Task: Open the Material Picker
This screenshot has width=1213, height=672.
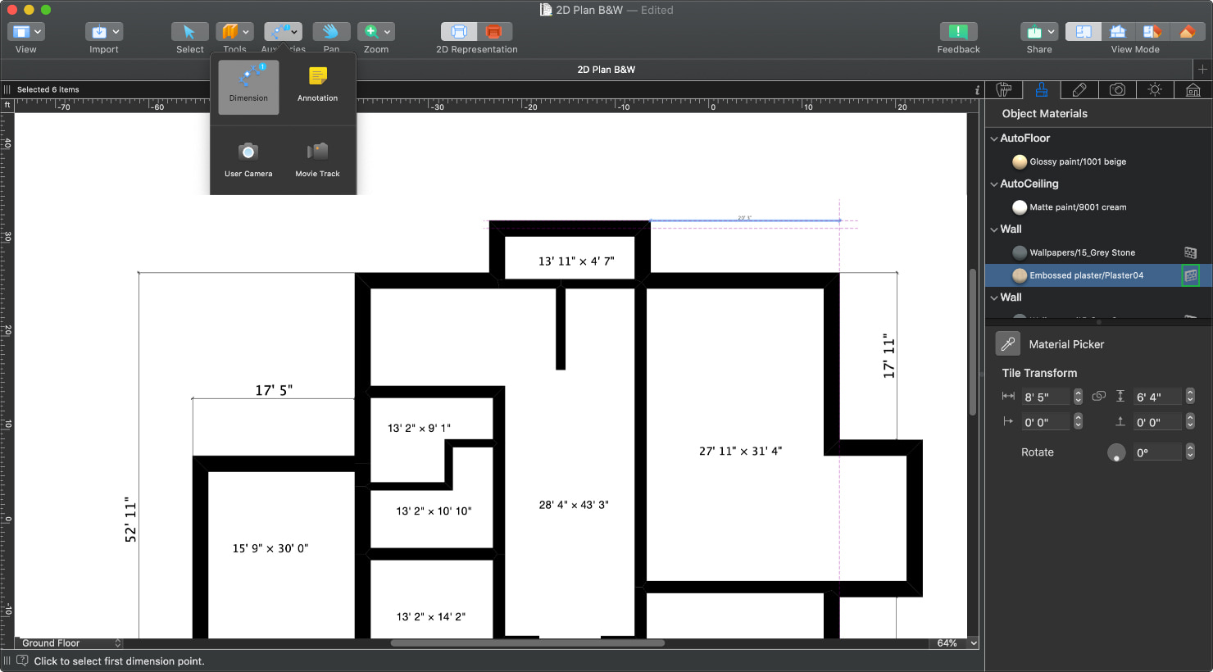Action: pos(1007,343)
